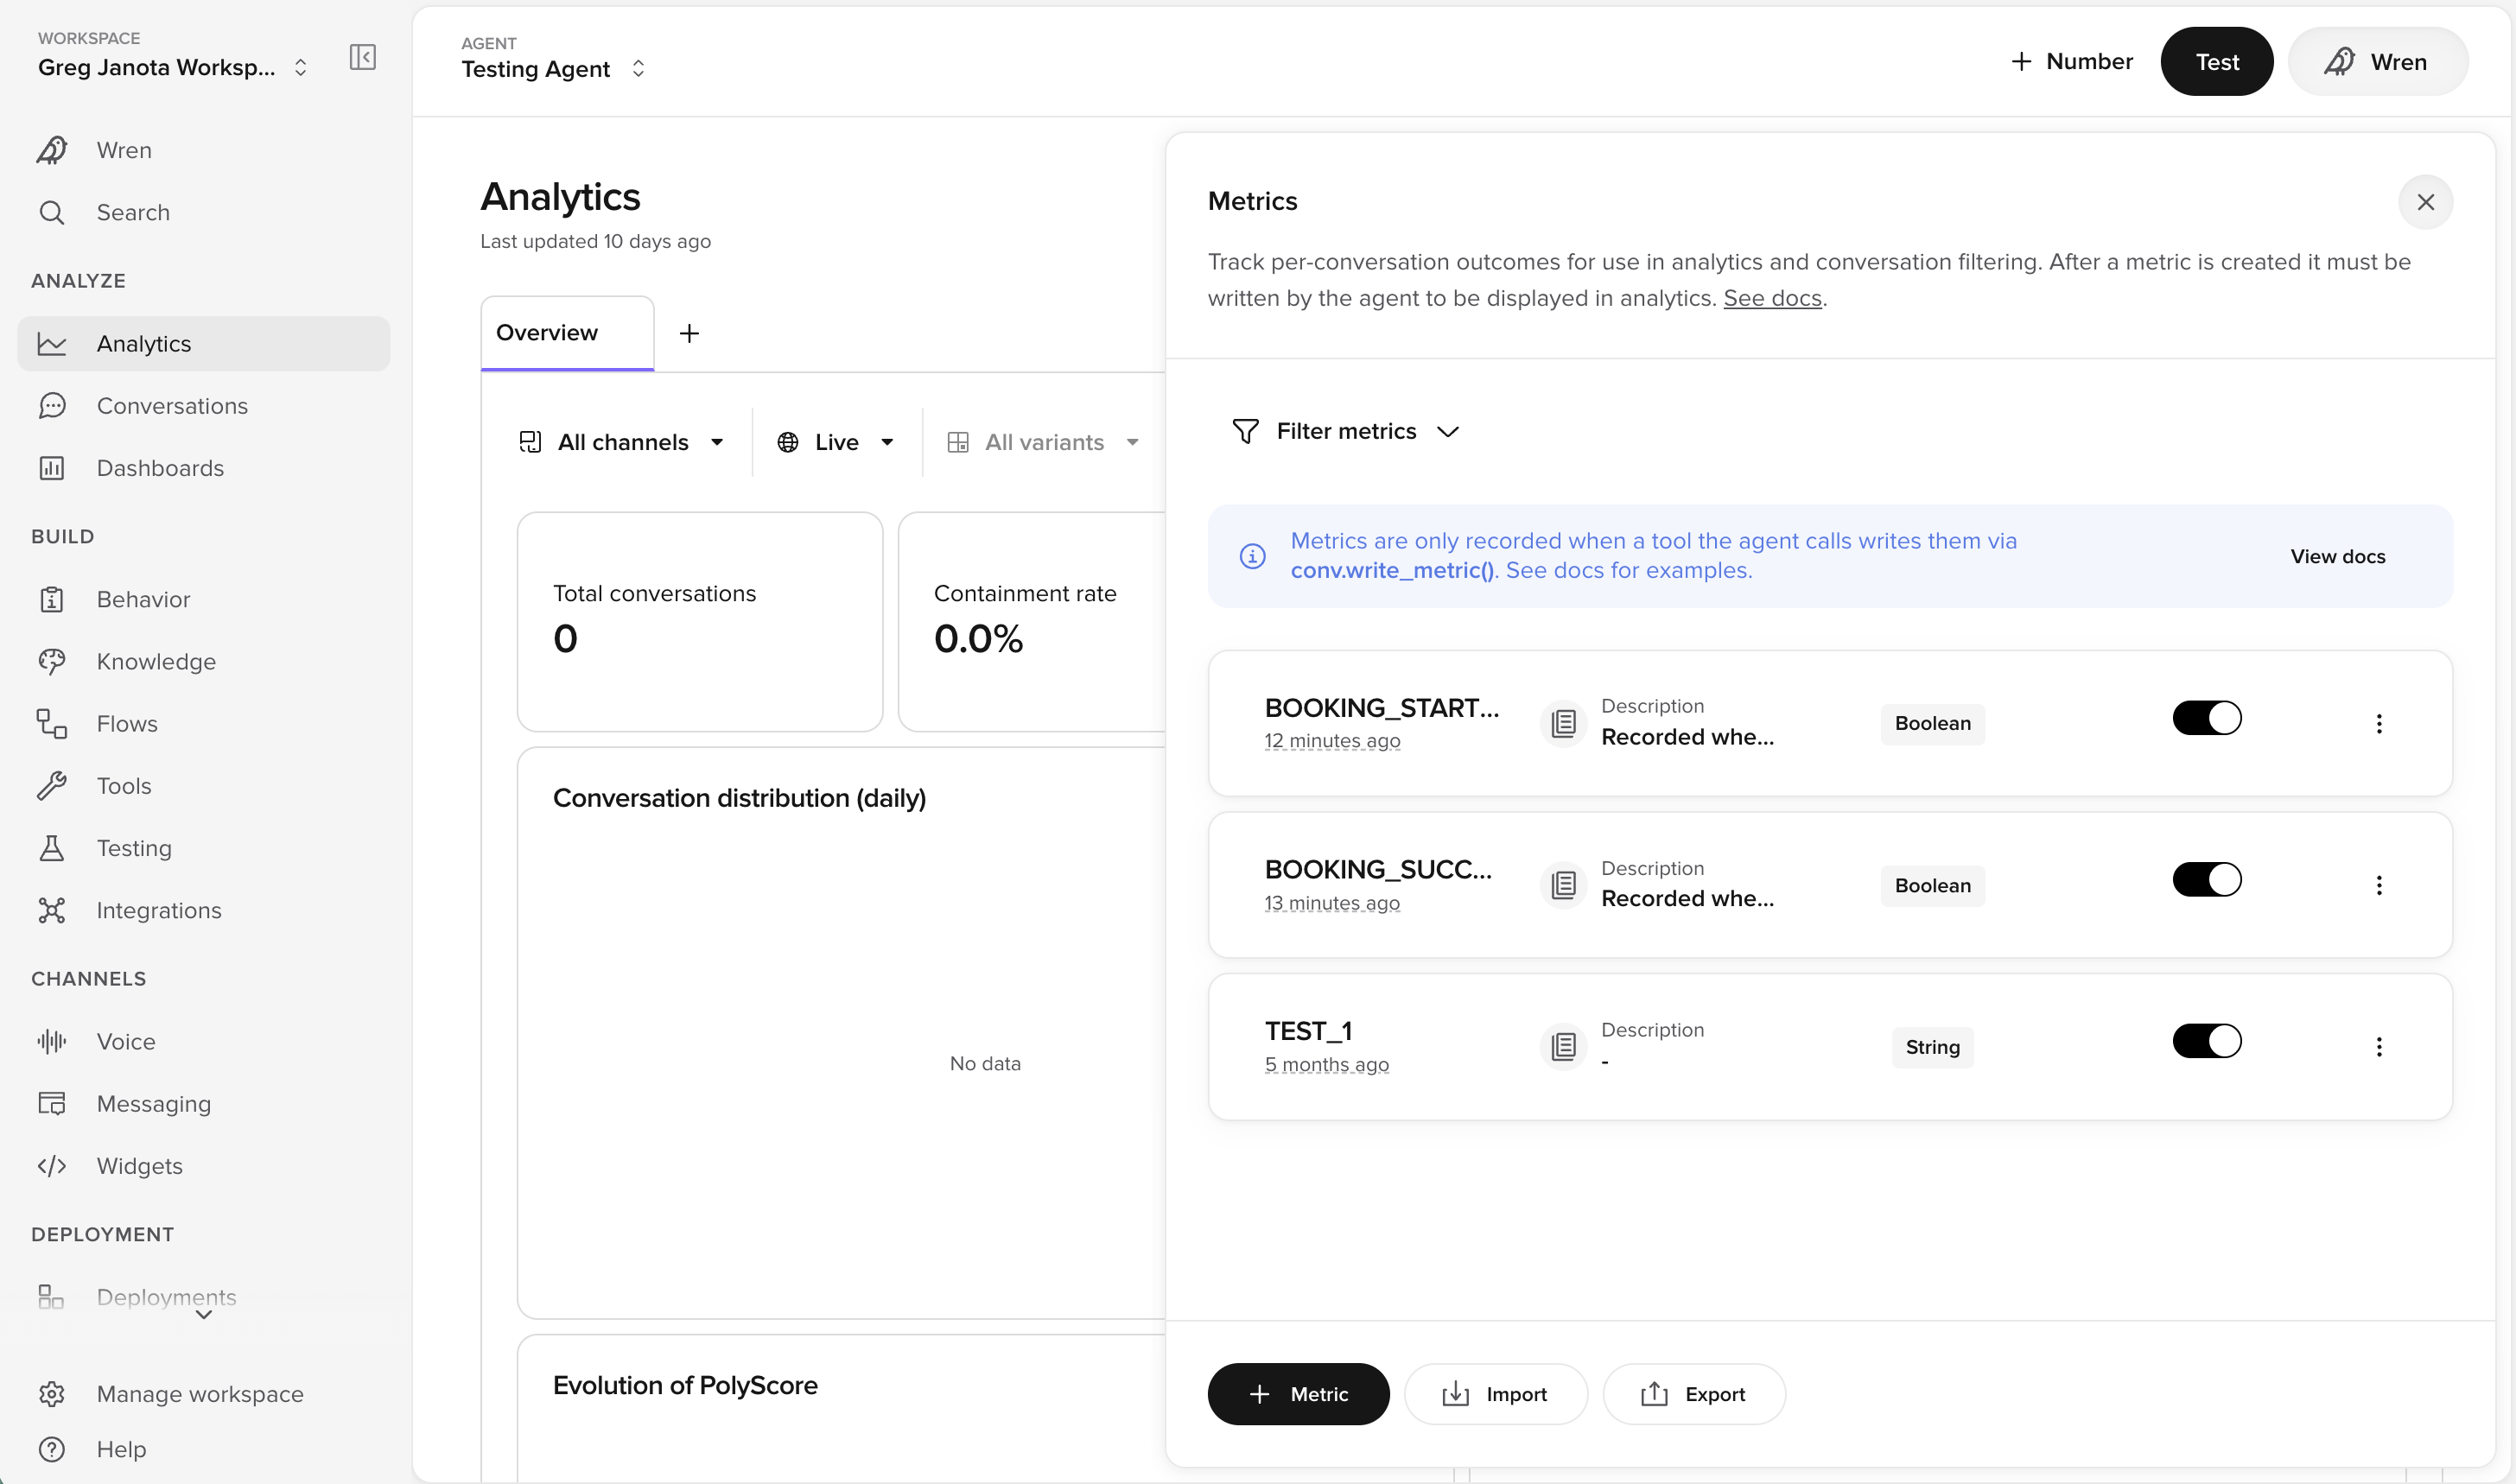The height and width of the screenshot is (1484, 2516).
Task: Expand the Live environment dropdown
Action: (x=836, y=442)
